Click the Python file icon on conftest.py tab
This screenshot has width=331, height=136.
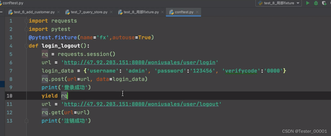pyautogui.click(x=172, y=12)
